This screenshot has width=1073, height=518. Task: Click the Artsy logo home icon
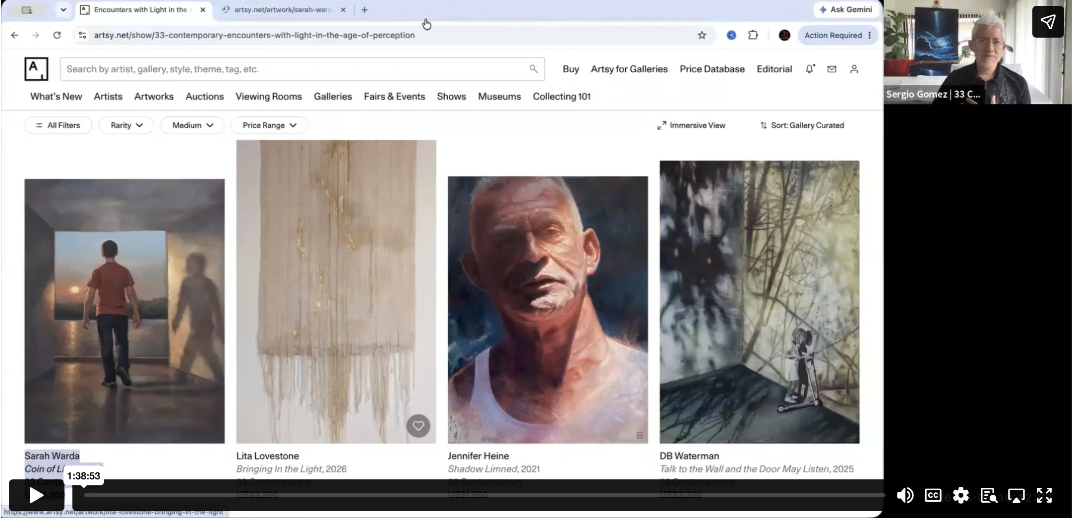click(x=36, y=69)
